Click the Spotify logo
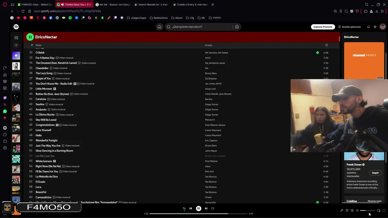This screenshot has width=388, height=218. [16, 27]
